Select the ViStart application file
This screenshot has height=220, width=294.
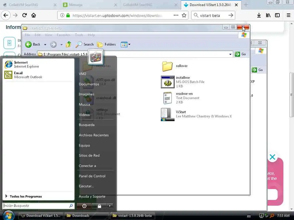[196, 114]
